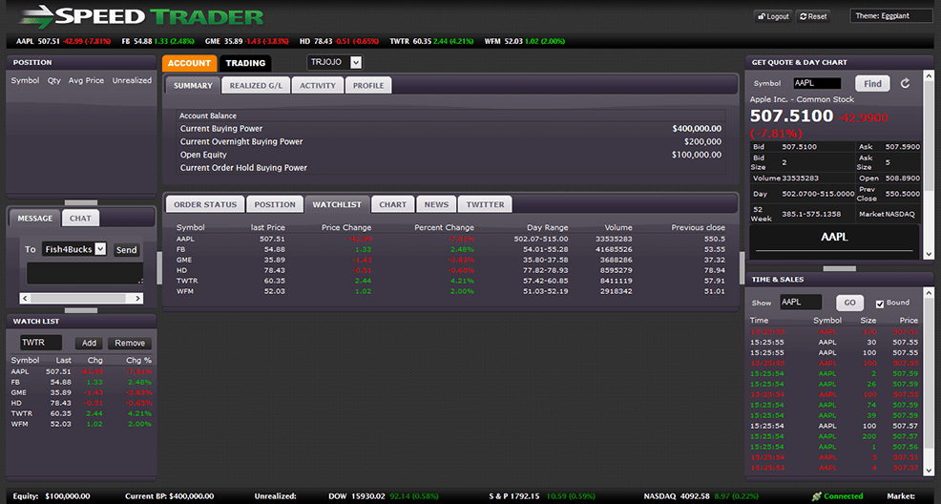Click AAPL in the left Watch List panel

point(20,372)
